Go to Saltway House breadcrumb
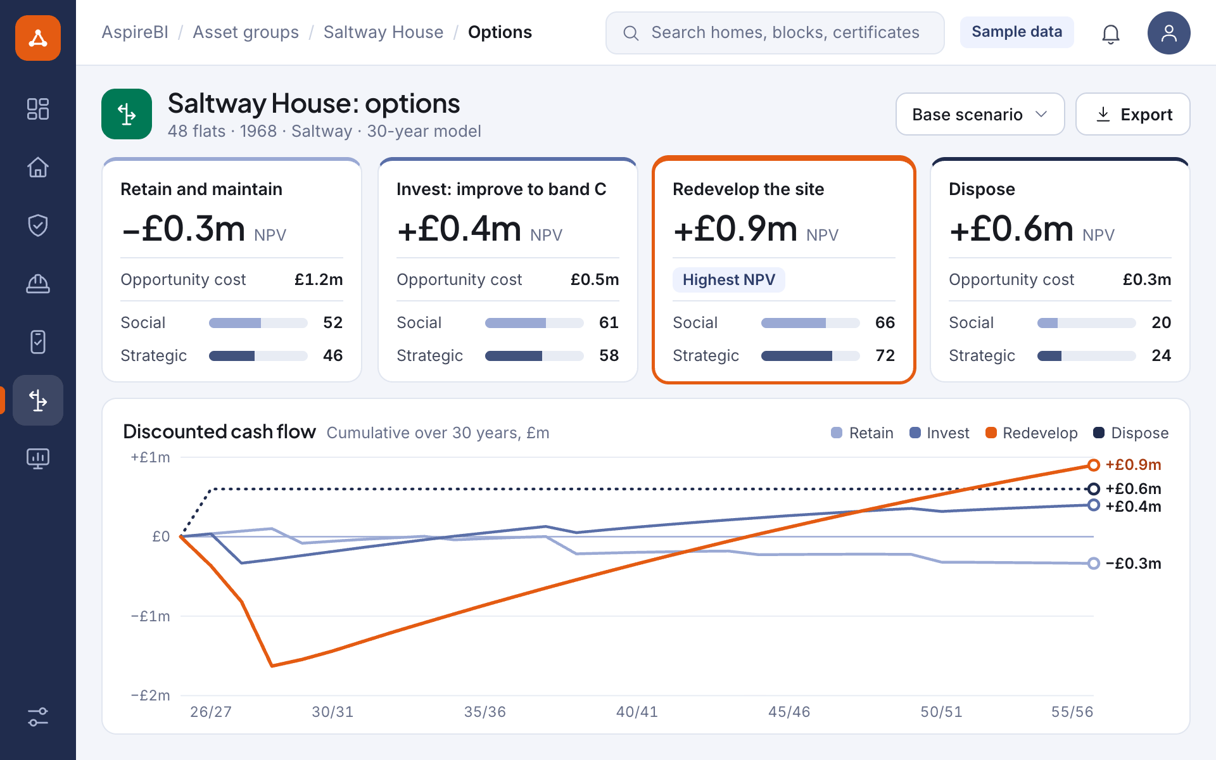Screen dimensions: 1216x760 click(383, 32)
